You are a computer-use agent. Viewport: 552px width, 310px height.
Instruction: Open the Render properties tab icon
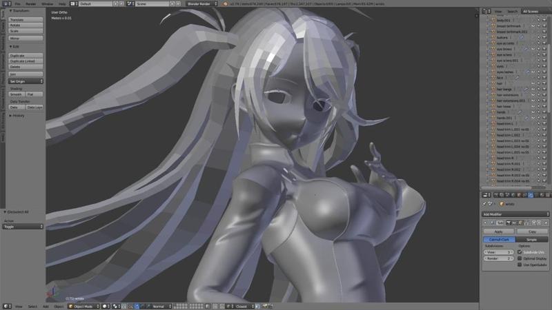[495, 195]
